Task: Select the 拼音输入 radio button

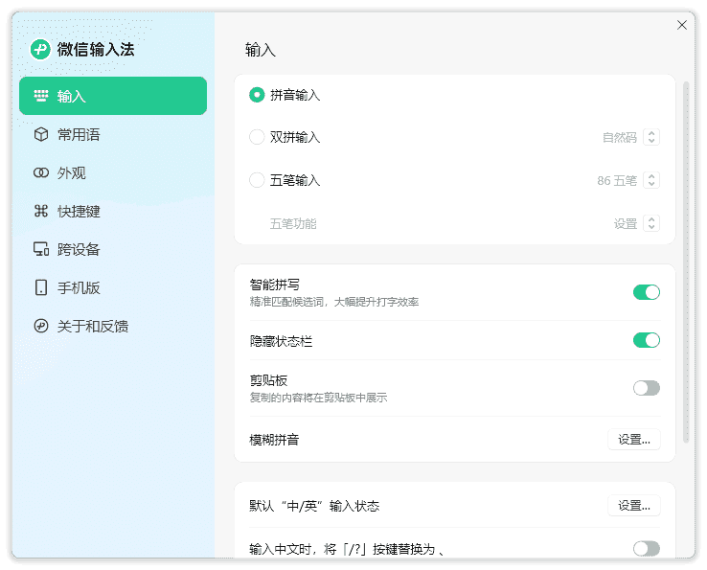Action: click(x=257, y=95)
